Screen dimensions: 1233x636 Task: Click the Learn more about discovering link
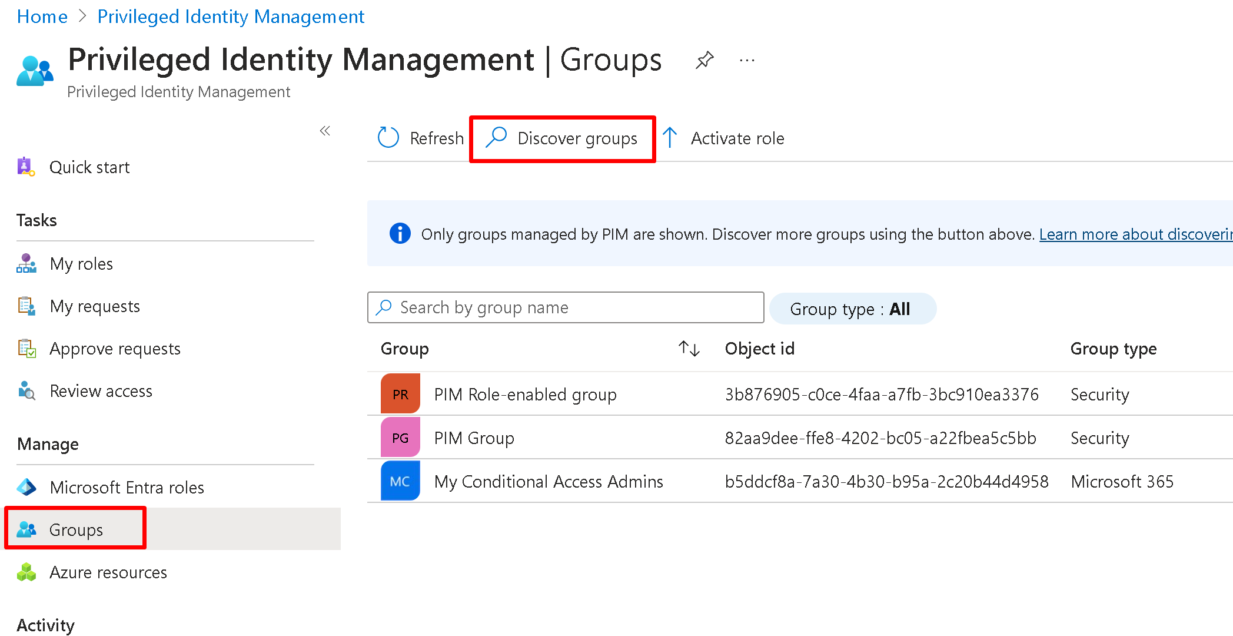[x=1135, y=234]
